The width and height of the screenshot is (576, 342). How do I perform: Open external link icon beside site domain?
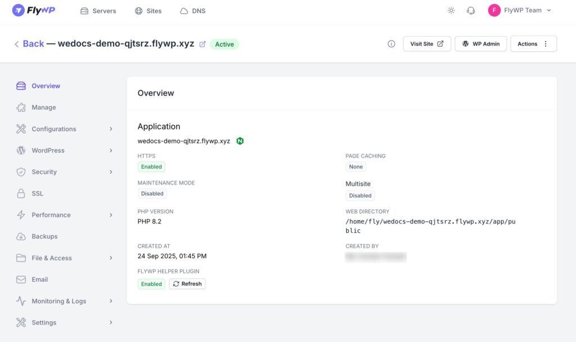click(x=202, y=44)
